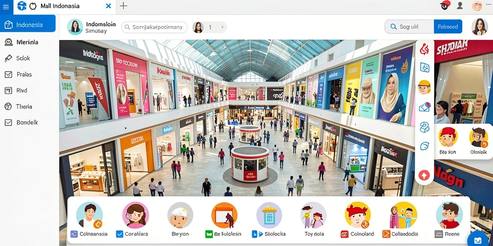Click the blue envelope icon in floating toolbar
493x246 pixels.
point(425,107)
